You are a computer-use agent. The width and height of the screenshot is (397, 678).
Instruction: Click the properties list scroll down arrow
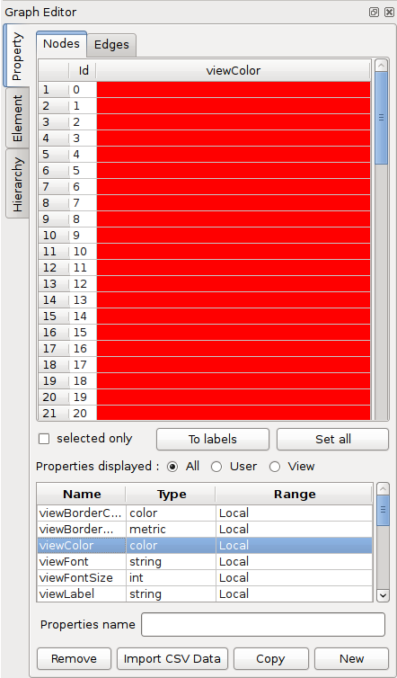pyautogui.click(x=383, y=595)
